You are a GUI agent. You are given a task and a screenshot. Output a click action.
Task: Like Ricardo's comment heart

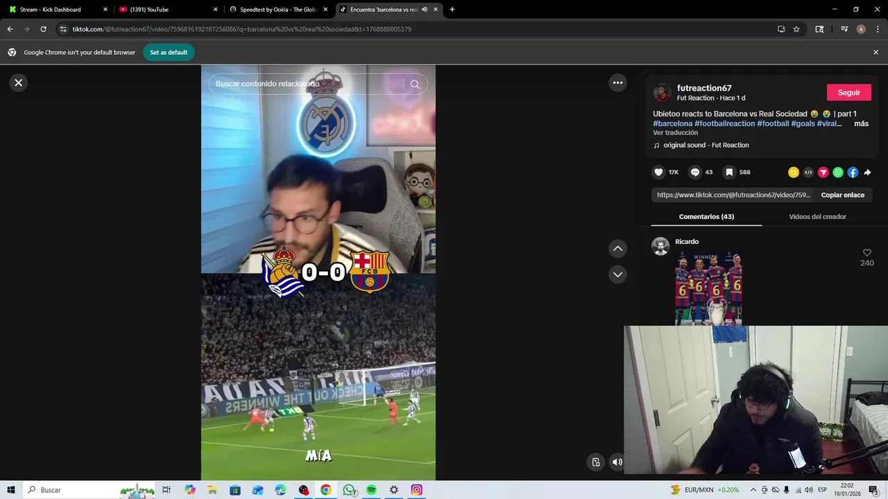click(866, 253)
